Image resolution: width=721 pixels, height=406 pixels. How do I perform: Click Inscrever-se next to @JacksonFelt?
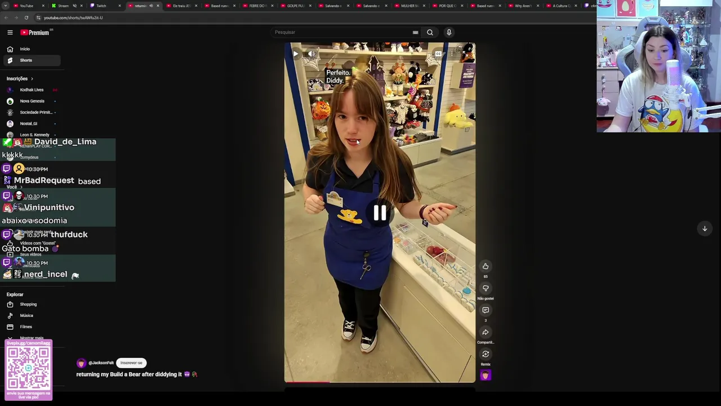click(x=131, y=363)
